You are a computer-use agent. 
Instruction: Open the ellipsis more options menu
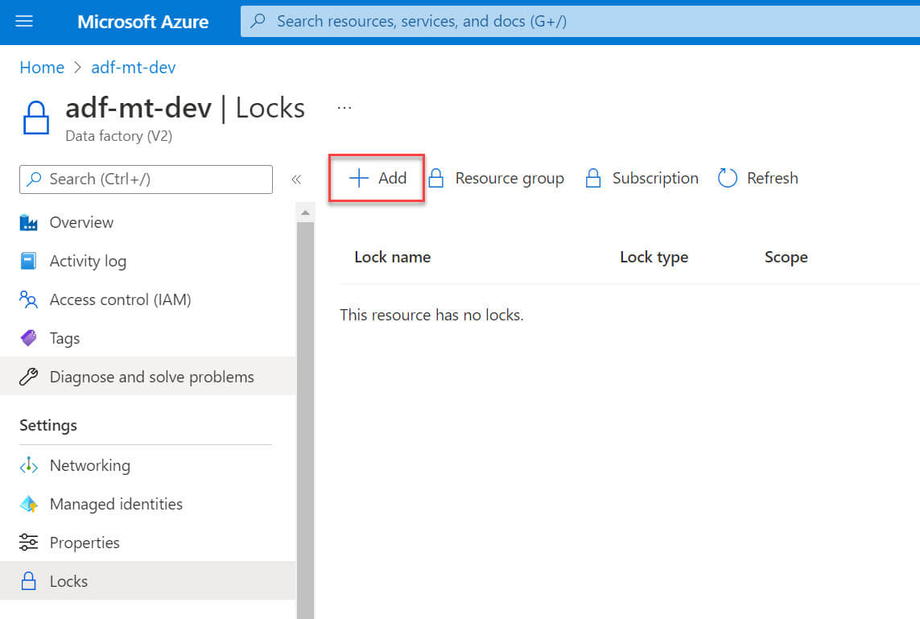pyautogui.click(x=344, y=108)
